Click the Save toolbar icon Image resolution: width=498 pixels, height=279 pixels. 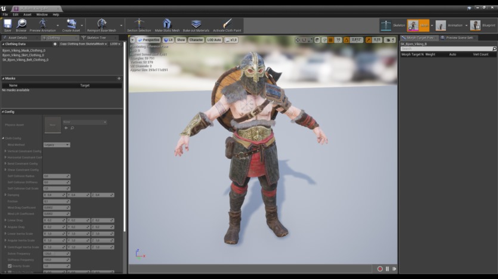pos(8,26)
